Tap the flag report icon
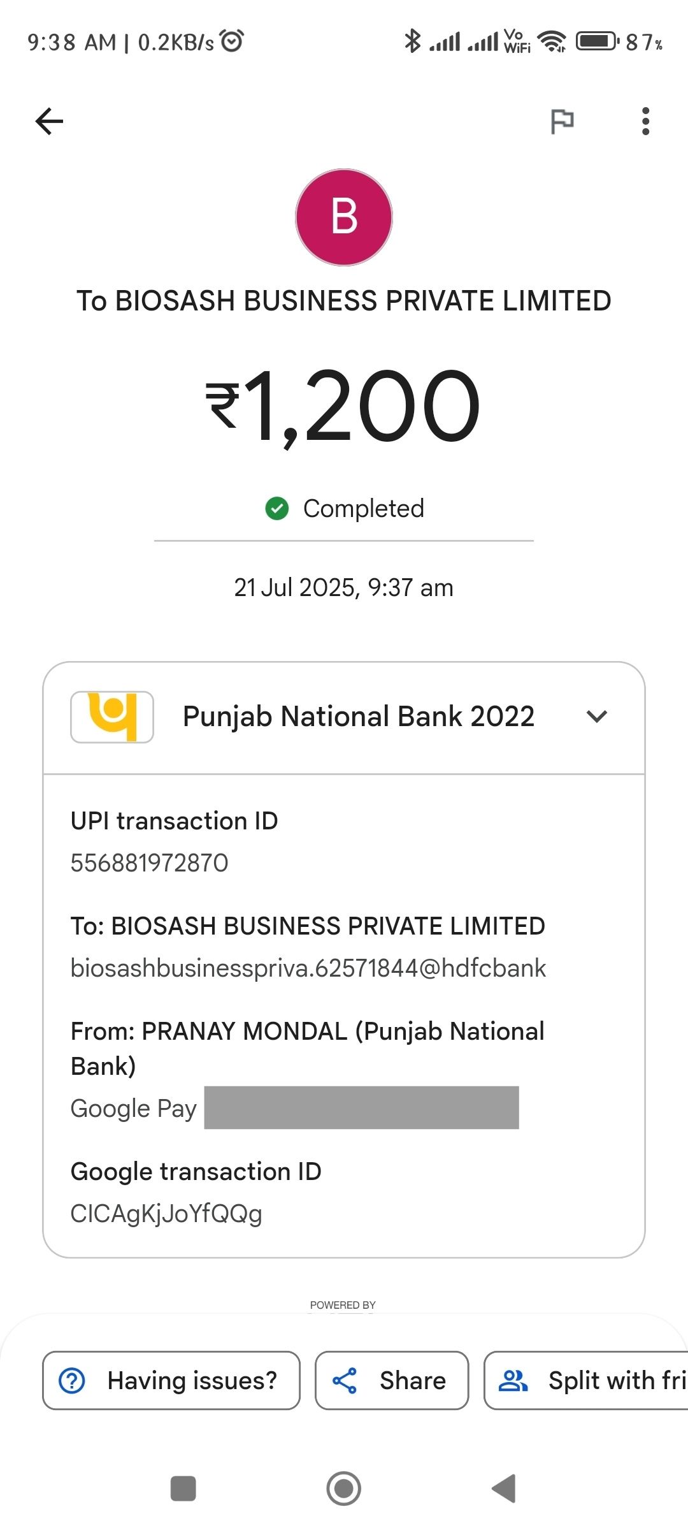This screenshot has width=688, height=1530. click(562, 121)
